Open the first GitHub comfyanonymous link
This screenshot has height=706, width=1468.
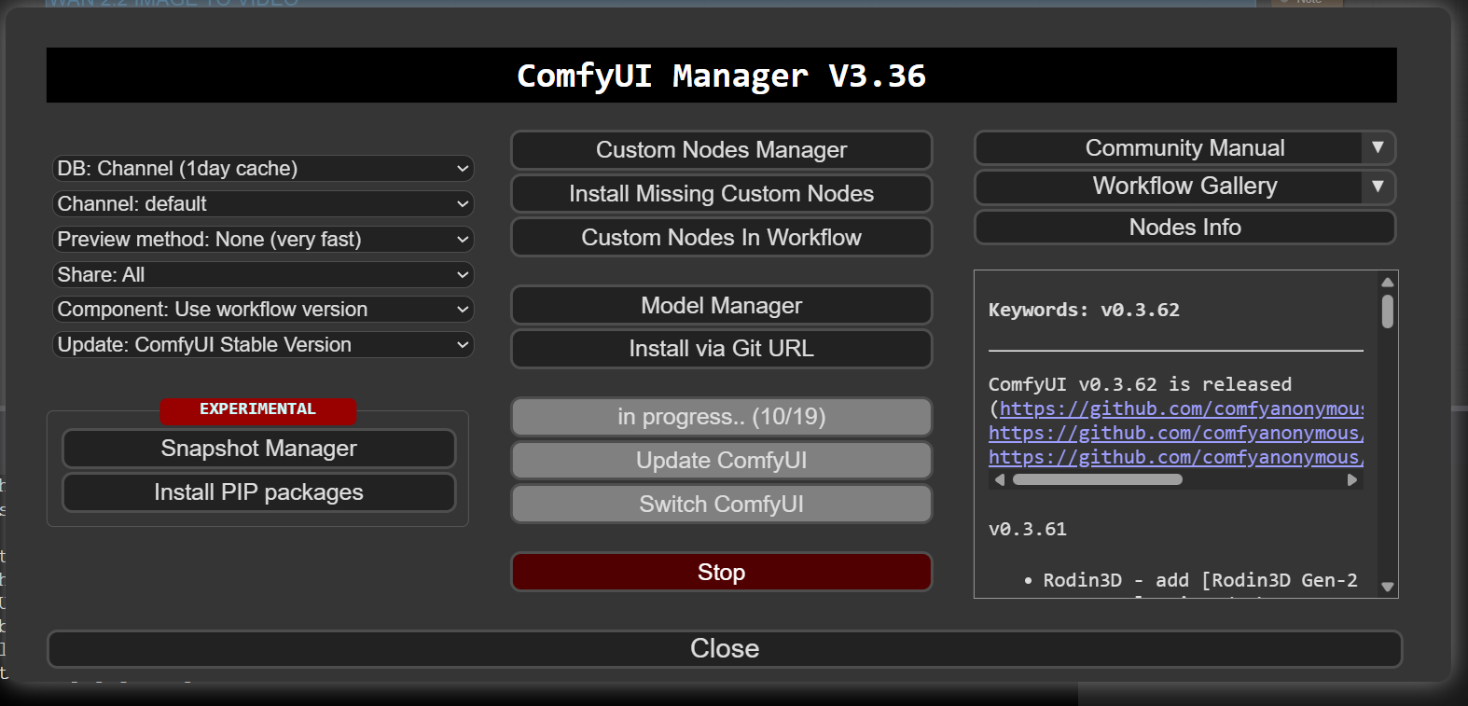coord(1180,408)
